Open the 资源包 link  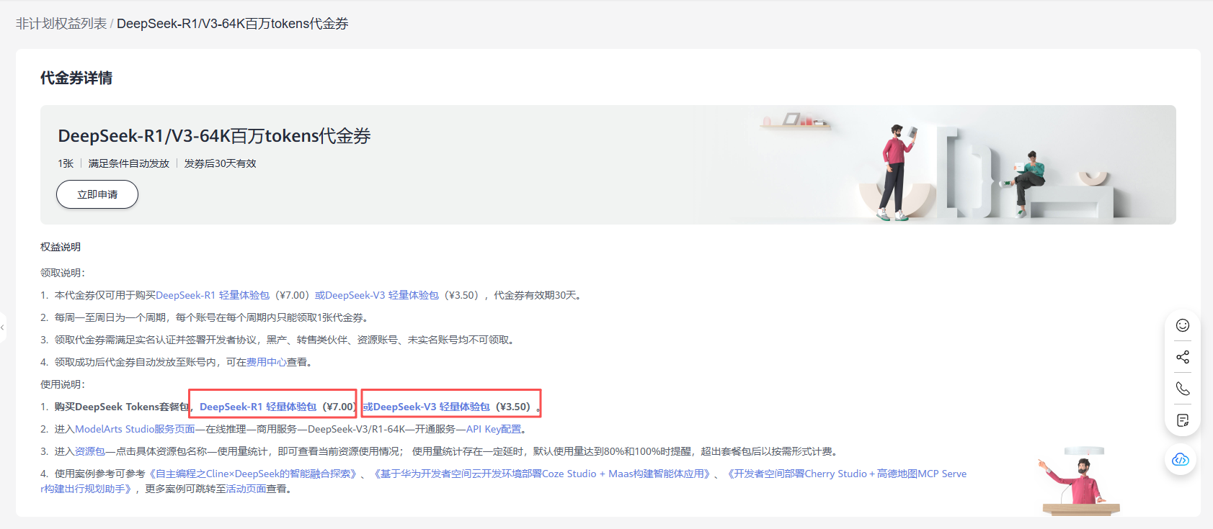point(90,451)
